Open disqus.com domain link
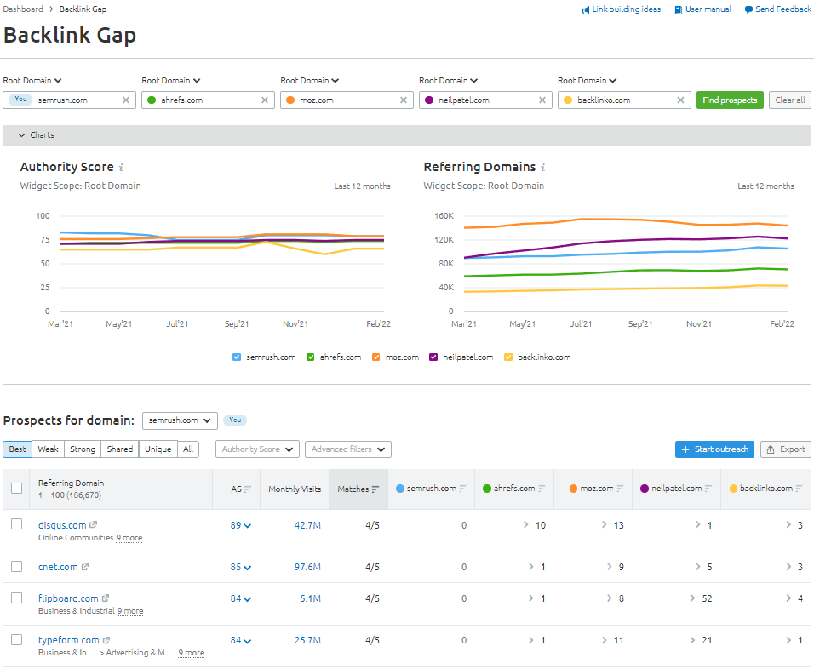The height and width of the screenshot is (669, 814). click(62, 525)
